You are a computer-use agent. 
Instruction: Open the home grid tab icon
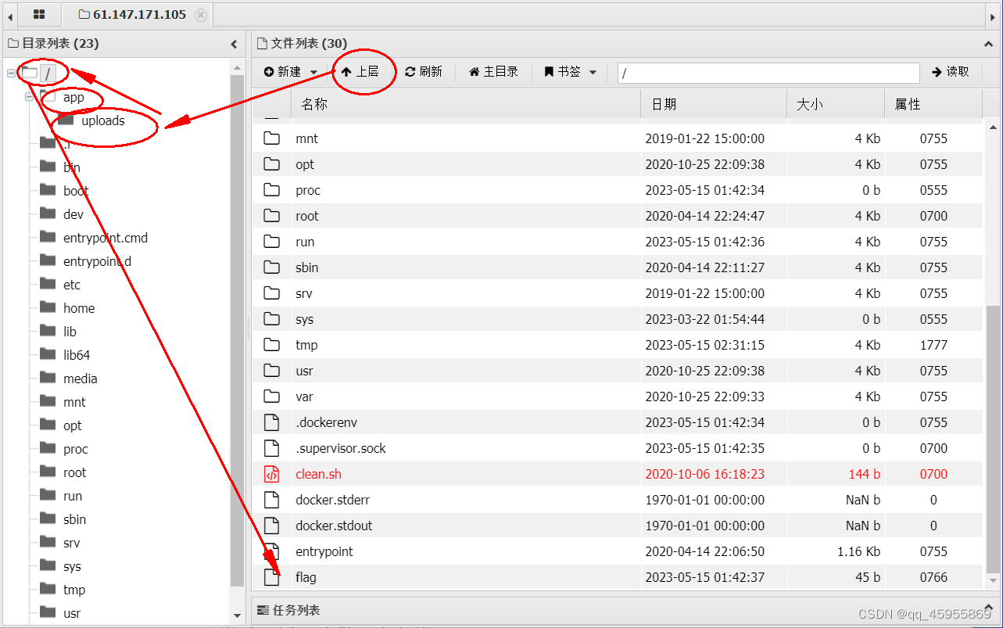pos(39,14)
